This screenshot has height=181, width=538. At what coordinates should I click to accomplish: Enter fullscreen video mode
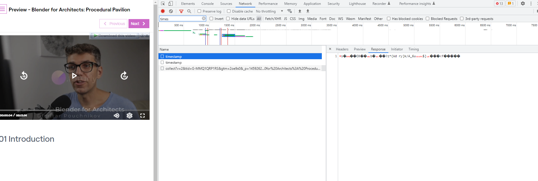[x=142, y=115]
